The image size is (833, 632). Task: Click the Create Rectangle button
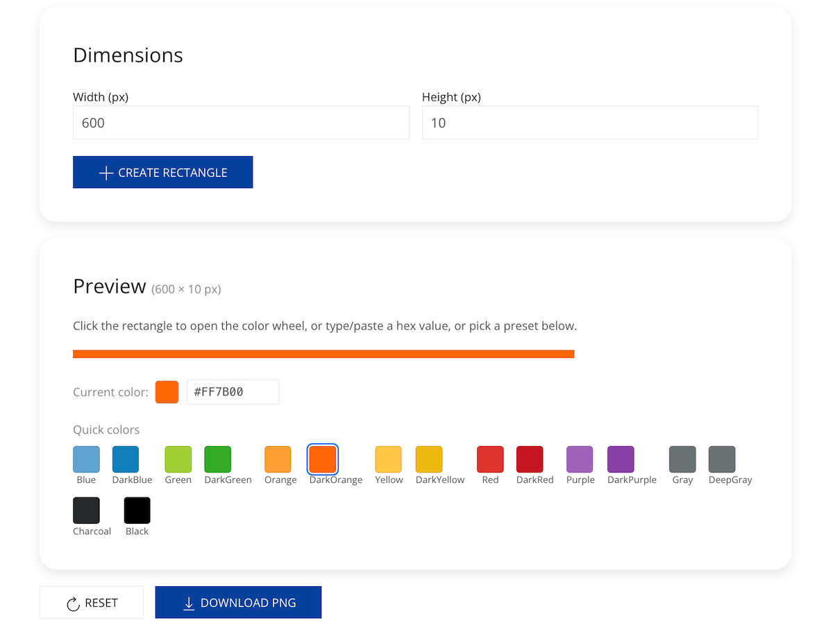coord(162,172)
